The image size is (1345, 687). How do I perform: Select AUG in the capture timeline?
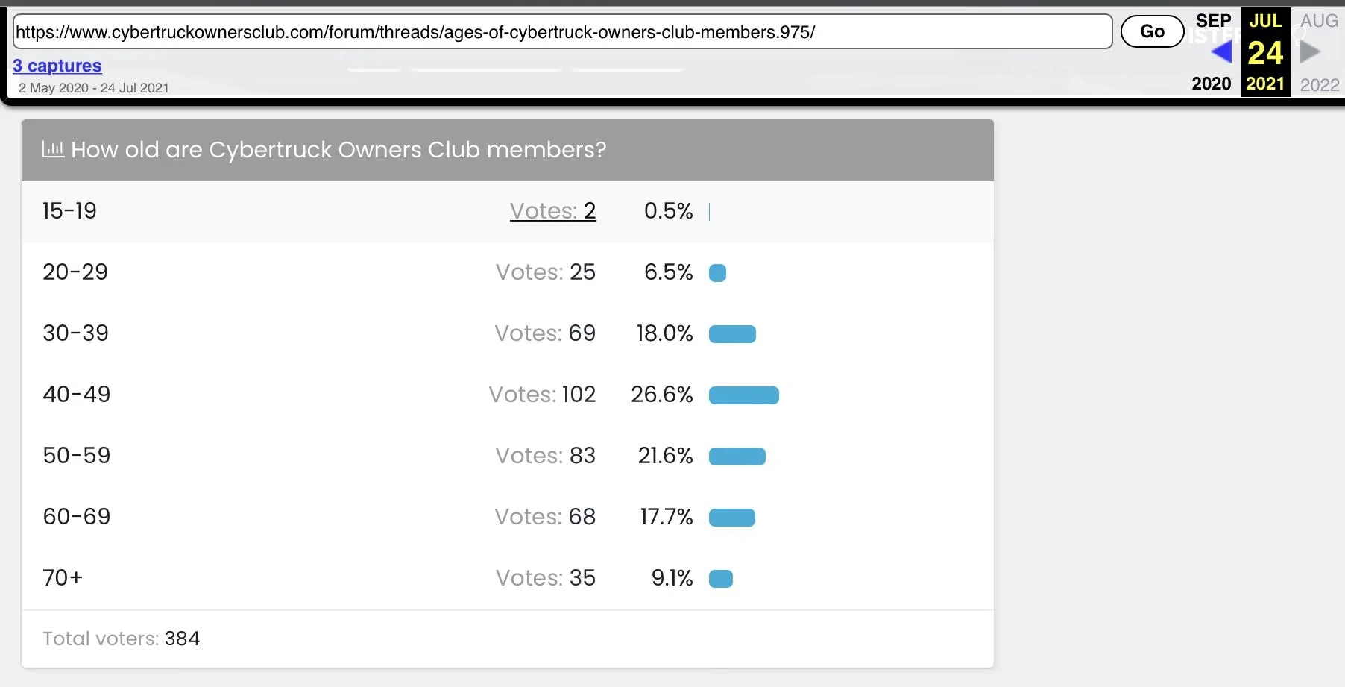[1319, 21]
